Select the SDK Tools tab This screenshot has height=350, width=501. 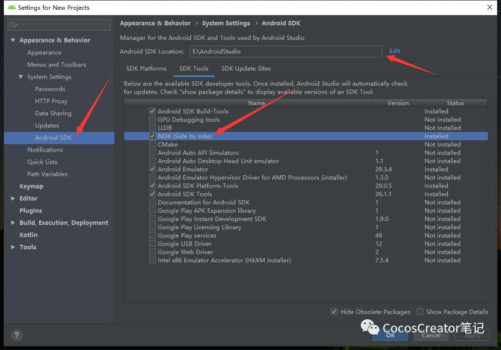tap(193, 69)
